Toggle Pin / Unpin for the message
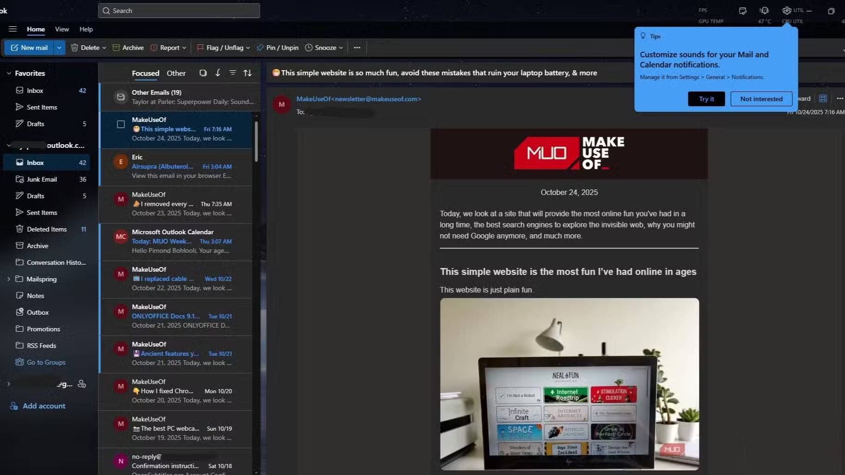The height and width of the screenshot is (475, 845). pyautogui.click(x=277, y=48)
